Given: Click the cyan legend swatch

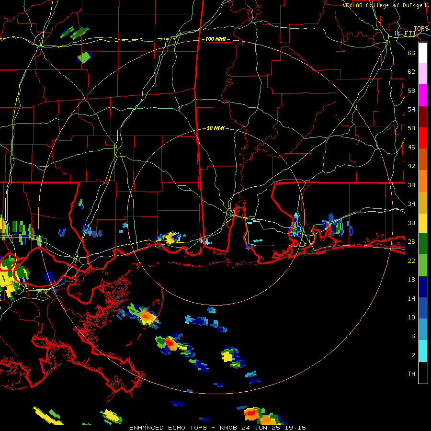Looking at the screenshot, I should pos(423,351).
